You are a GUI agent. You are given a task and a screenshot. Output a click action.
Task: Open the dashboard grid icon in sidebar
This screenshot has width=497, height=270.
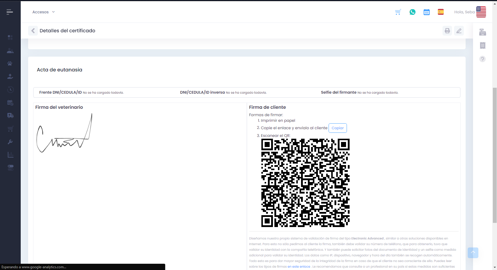coord(10,37)
